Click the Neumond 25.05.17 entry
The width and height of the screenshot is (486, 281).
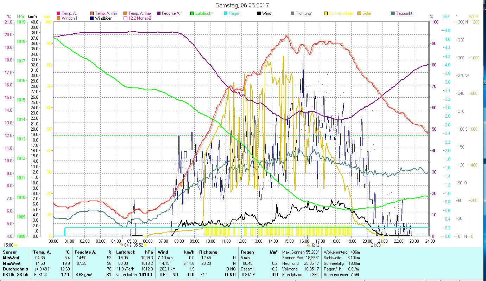(301, 263)
